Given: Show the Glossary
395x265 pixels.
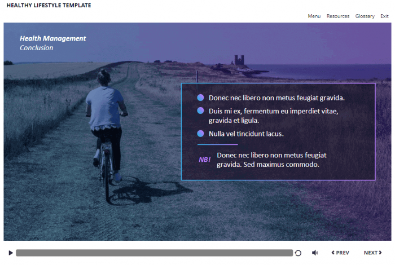Looking at the screenshot, I should point(365,16).
